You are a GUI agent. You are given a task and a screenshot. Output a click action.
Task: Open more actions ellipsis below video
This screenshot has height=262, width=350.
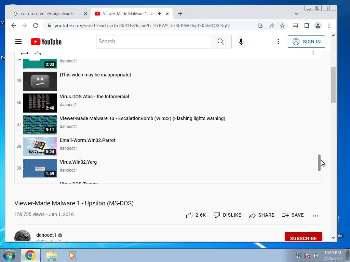pos(315,216)
